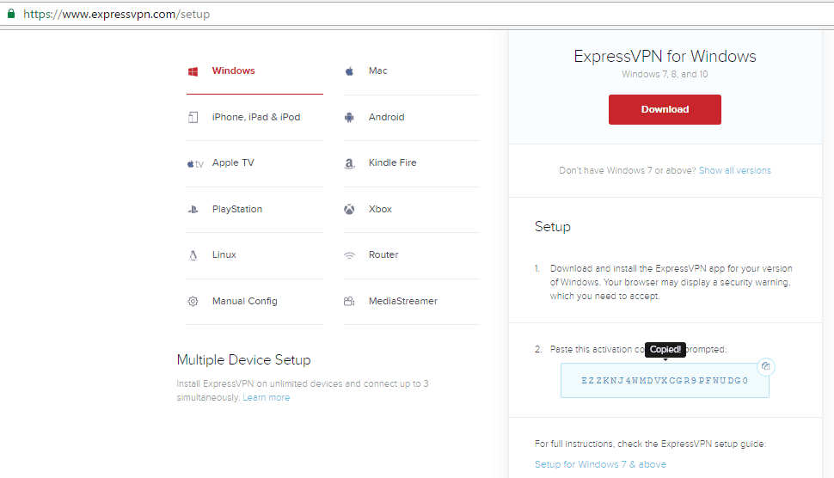The height and width of the screenshot is (478, 834).
Task: Select the Windows platform tab
Action: 254,70
